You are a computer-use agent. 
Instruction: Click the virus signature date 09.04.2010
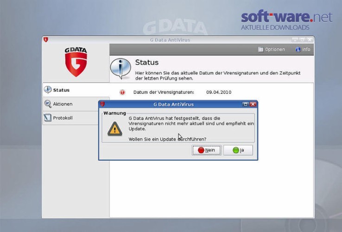click(x=219, y=92)
